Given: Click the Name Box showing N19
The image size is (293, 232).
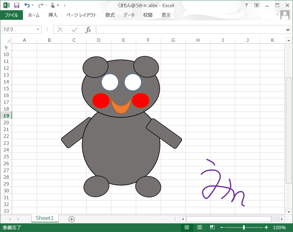Looking at the screenshot, I should 19,29.
